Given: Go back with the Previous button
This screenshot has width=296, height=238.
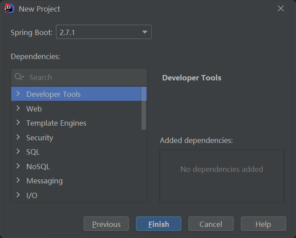Looking at the screenshot, I should point(106,224).
